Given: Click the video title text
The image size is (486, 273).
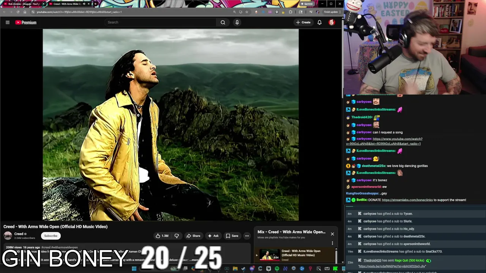Looking at the screenshot, I should pos(55,227).
